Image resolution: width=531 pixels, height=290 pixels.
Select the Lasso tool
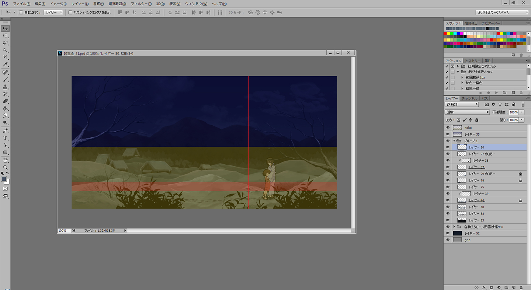tap(5, 43)
